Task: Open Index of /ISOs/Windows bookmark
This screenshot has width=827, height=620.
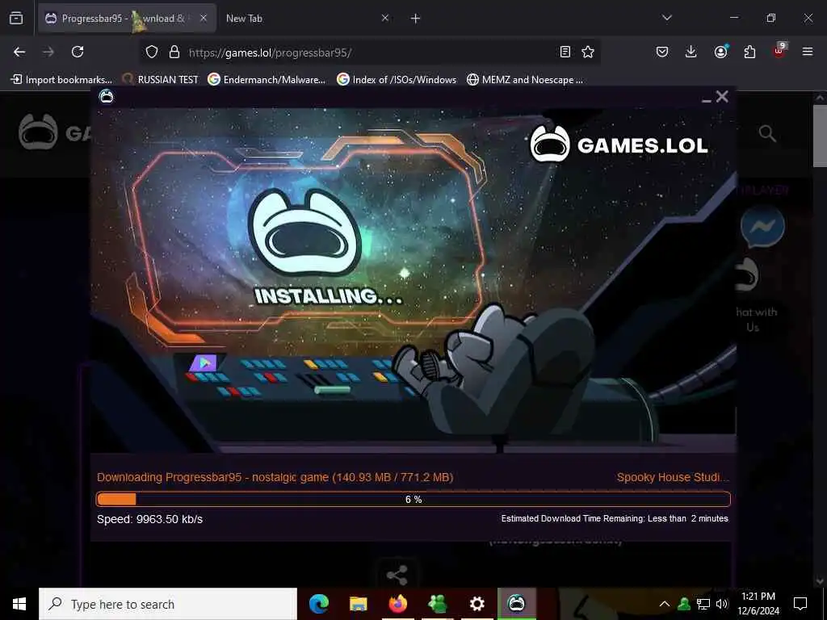Action: tap(397, 80)
